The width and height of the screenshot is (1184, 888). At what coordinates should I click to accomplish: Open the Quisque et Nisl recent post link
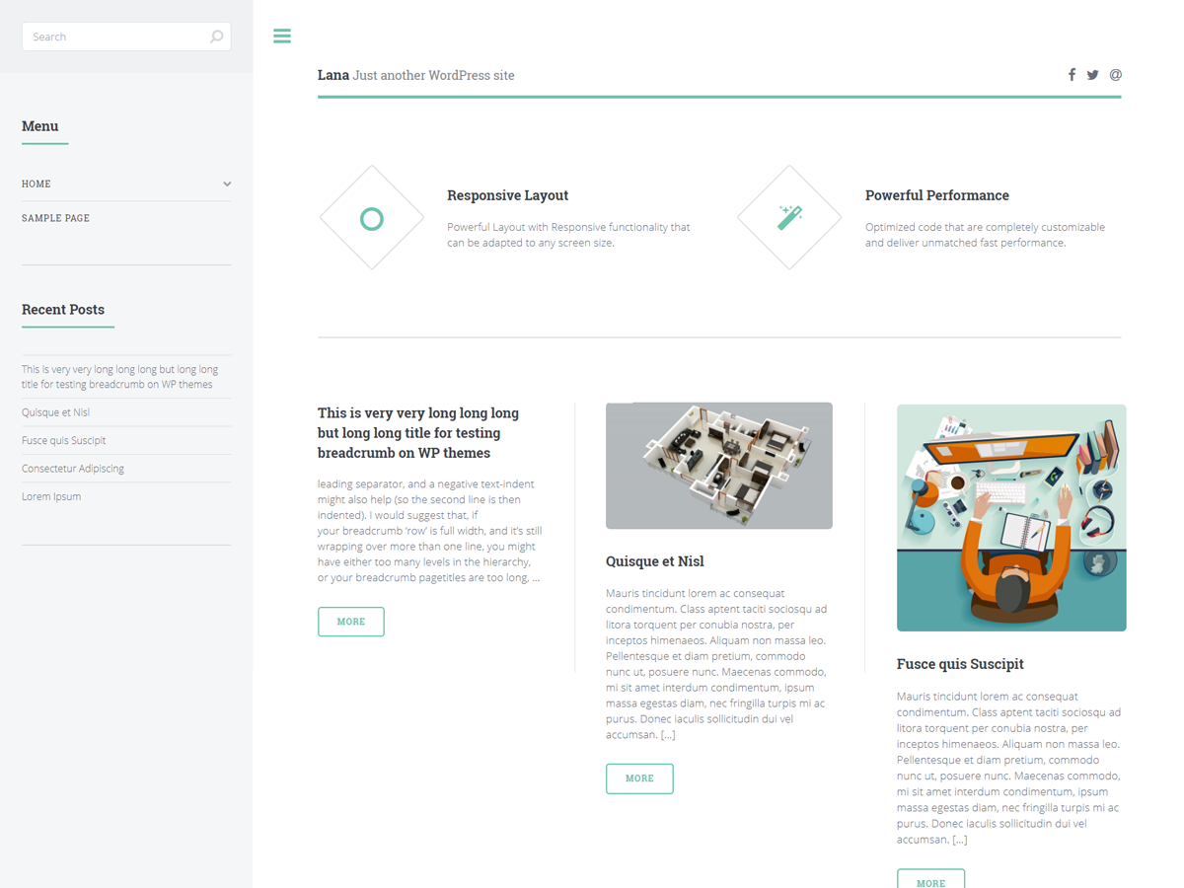click(55, 412)
